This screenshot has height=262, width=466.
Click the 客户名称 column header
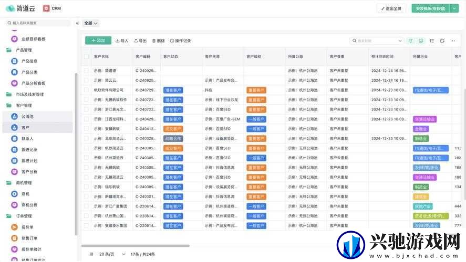pos(101,56)
